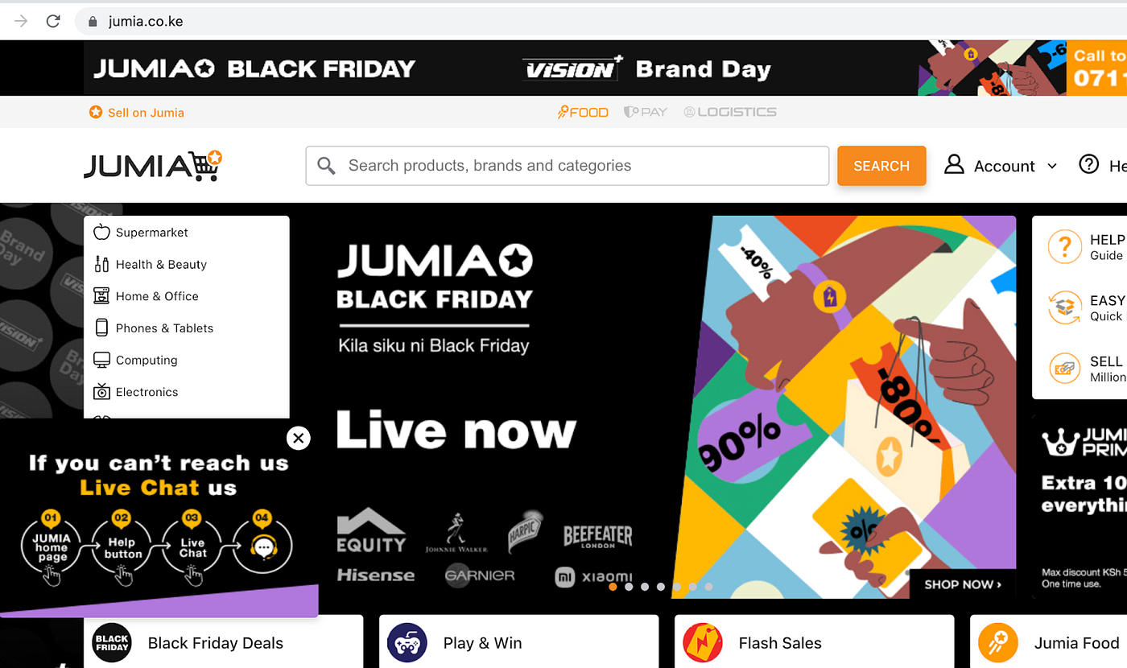1127x668 pixels.
Task: Click the Account person icon
Action: coord(954,165)
